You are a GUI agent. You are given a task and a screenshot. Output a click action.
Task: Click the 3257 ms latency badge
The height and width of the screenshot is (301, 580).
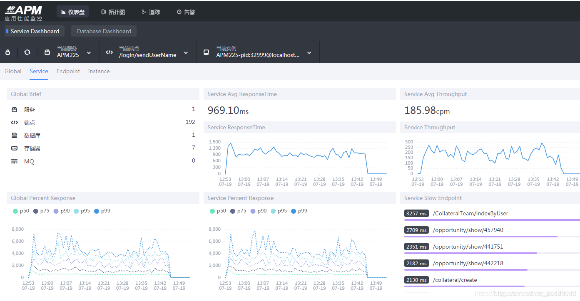tap(416, 213)
